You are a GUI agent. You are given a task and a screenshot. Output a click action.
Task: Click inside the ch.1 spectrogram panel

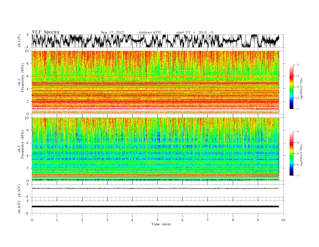[155, 82]
